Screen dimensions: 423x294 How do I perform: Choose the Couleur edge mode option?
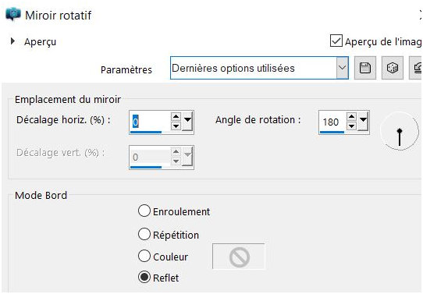pos(144,256)
